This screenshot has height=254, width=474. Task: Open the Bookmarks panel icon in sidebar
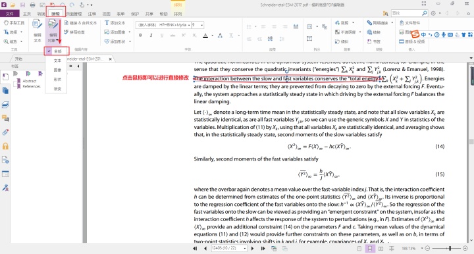(5, 77)
